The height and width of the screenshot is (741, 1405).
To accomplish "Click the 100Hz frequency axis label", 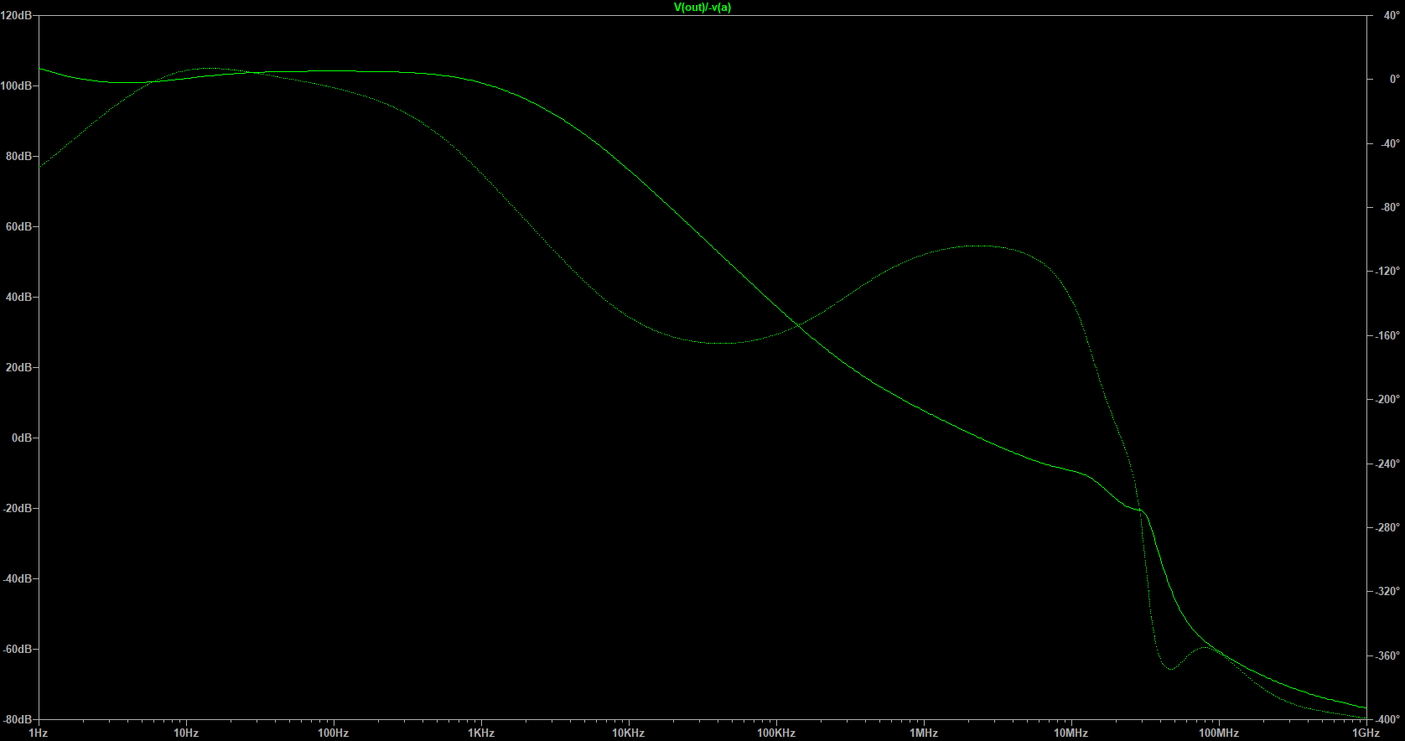I will pos(334,733).
